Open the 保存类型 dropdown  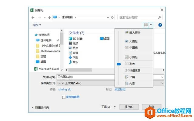pos(110,83)
